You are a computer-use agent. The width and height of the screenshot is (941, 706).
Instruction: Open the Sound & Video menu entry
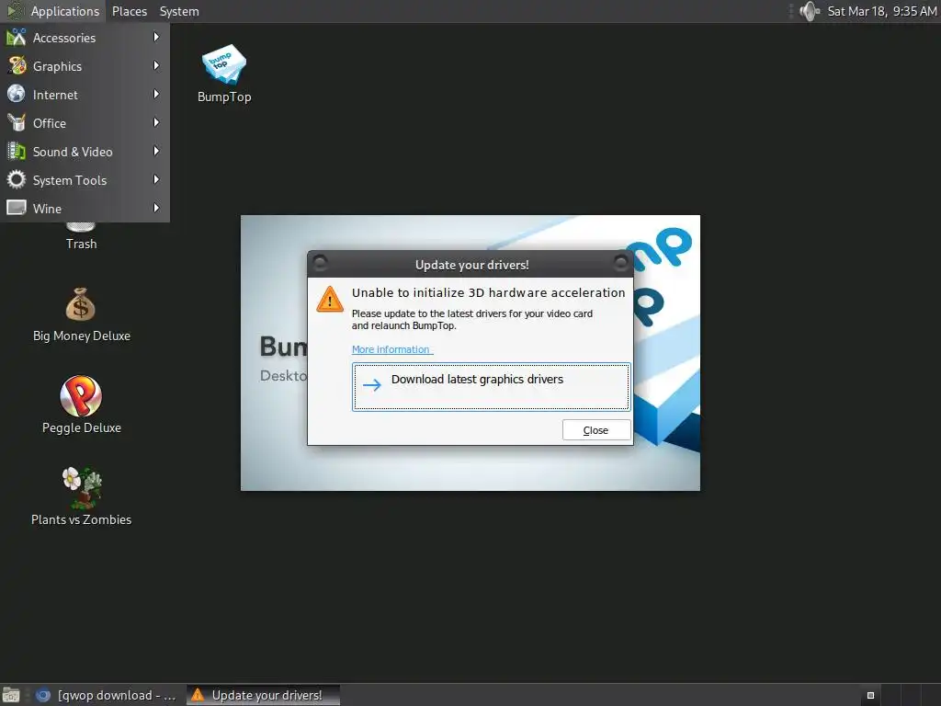(85, 152)
